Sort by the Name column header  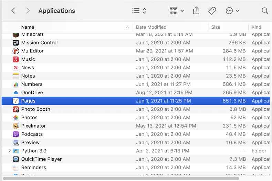[x=28, y=27]
